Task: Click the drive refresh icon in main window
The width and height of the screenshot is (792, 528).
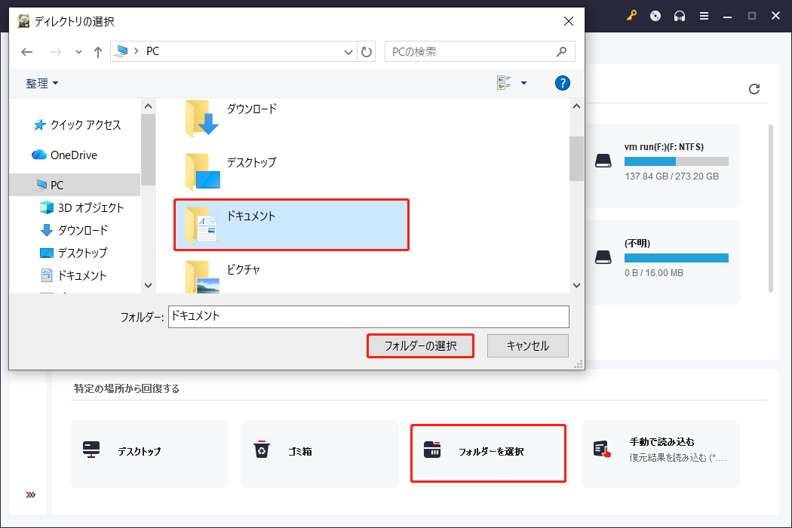Action: pyautogui.click(x=754, y=89)
